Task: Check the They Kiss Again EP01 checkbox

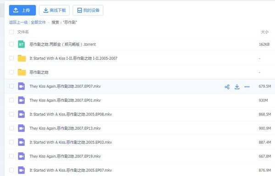Action: coord(11,100)
